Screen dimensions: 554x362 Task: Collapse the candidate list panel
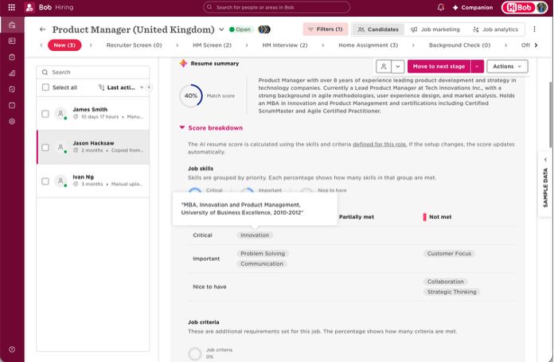click(149, 88)
